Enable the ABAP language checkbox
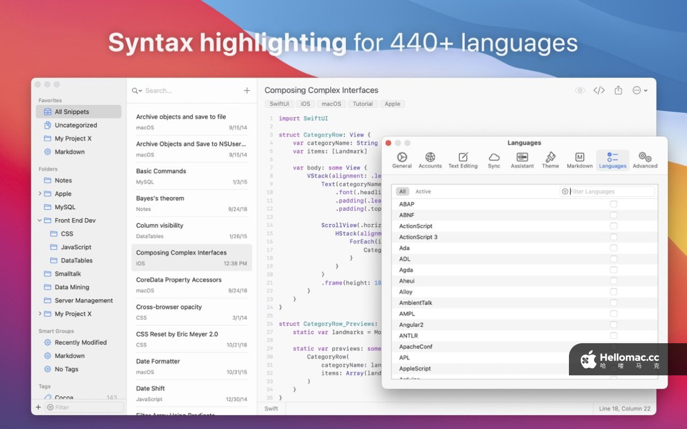This screenshot has height=429, width=687. point(613,204)
